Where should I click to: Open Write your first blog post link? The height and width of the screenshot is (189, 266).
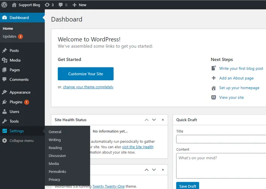click(x=241, y=69)
